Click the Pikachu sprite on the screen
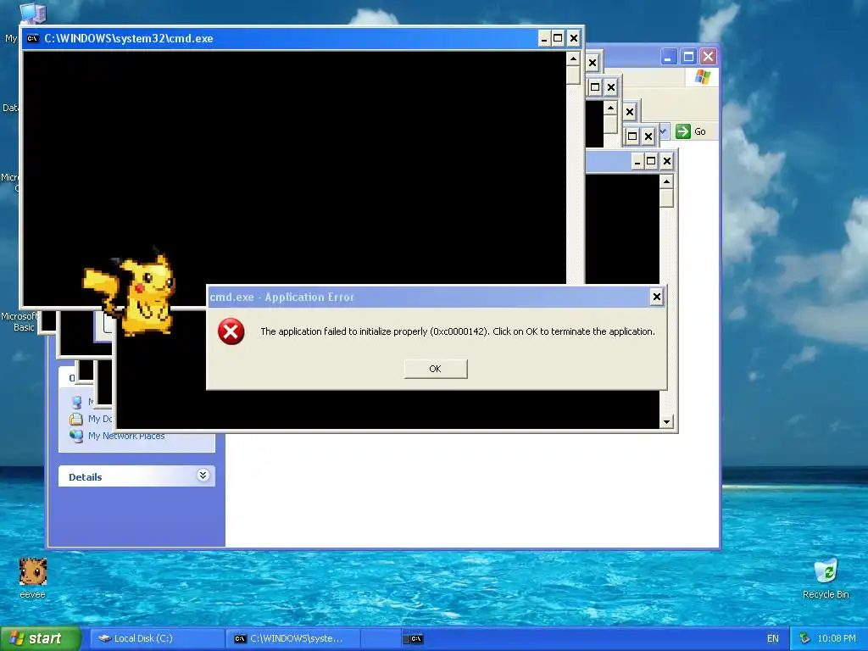868x651 pixels. (x=130, y=293)
